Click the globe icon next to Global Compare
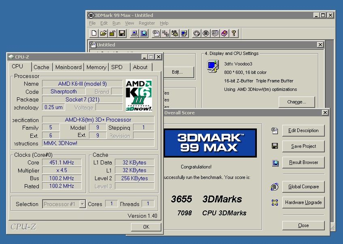 pos(275,187)
